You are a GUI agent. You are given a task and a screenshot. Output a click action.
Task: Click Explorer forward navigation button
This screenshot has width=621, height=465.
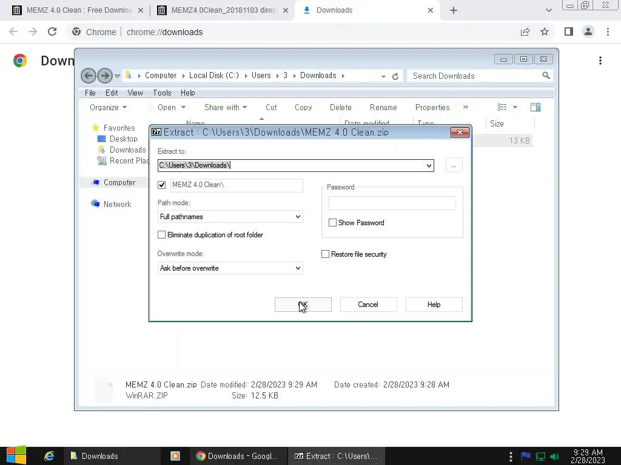[x=104, y=76]
